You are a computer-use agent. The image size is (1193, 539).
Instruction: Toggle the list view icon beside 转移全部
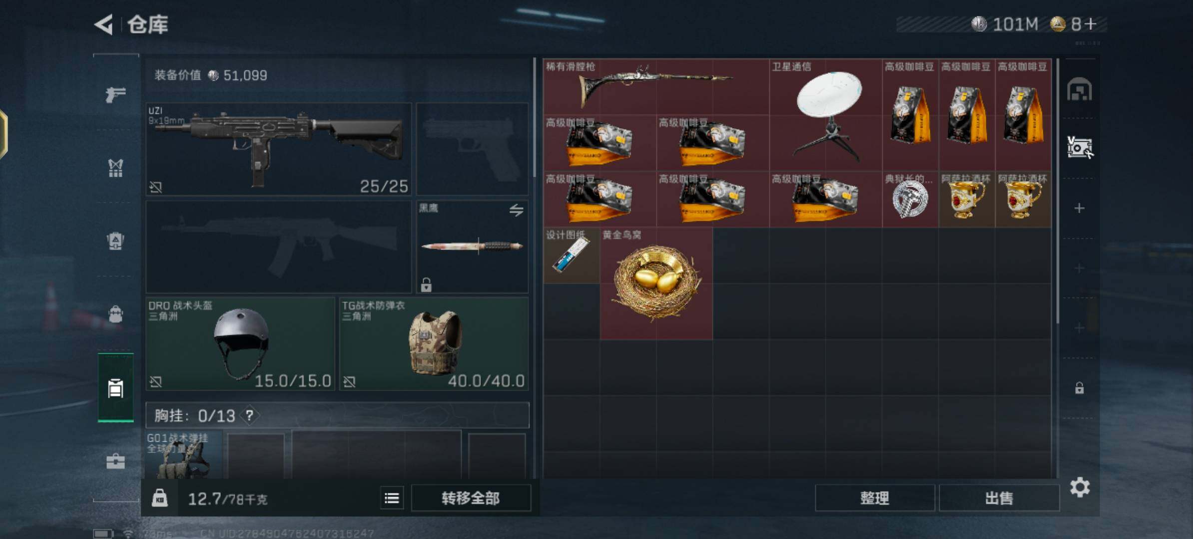tap(392, 498)
